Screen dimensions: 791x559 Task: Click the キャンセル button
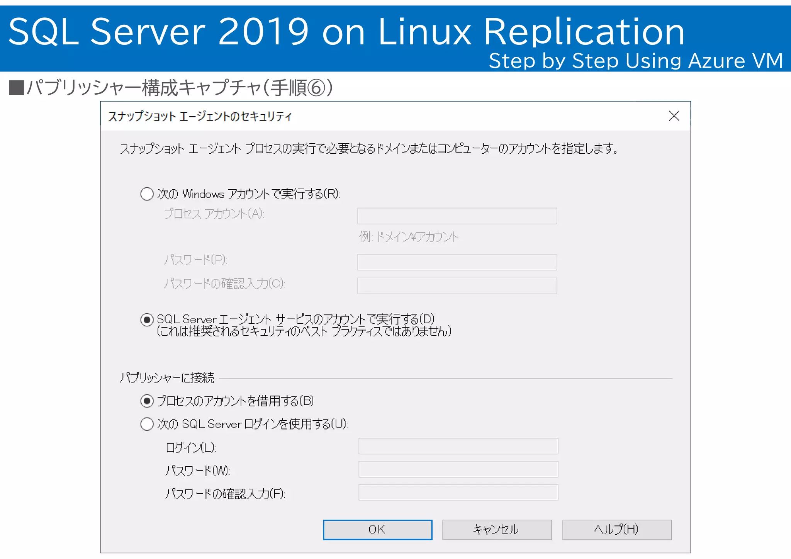tap(497, 529)
